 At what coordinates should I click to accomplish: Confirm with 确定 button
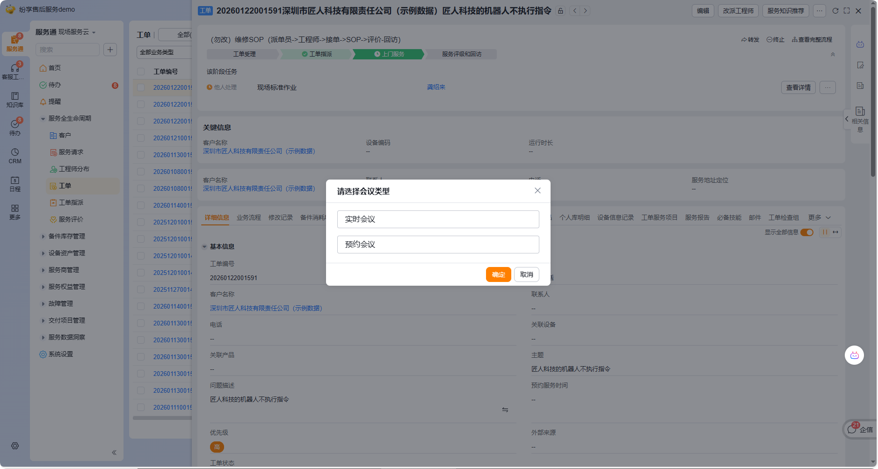pos(499,274)
